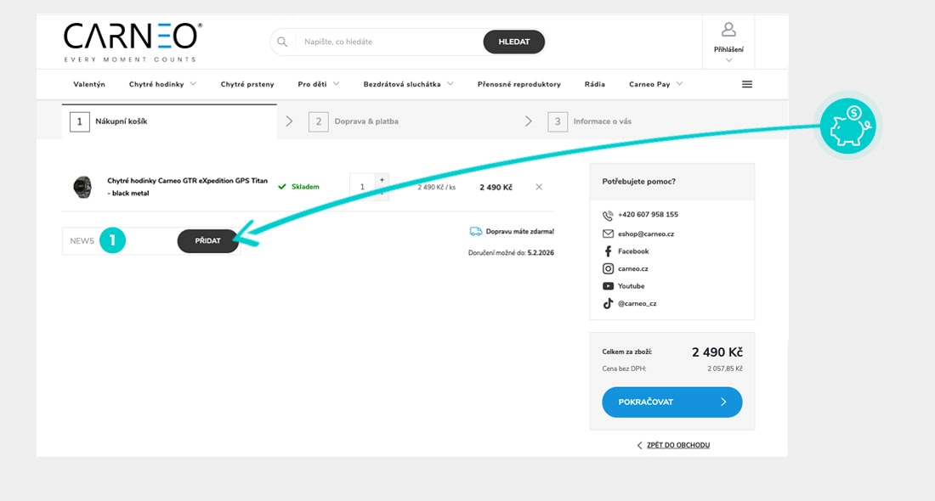The height and width of the screenshot is (501, 935).
Task: Click the Přihlášení account icon
Action: [x=728, y=31]
